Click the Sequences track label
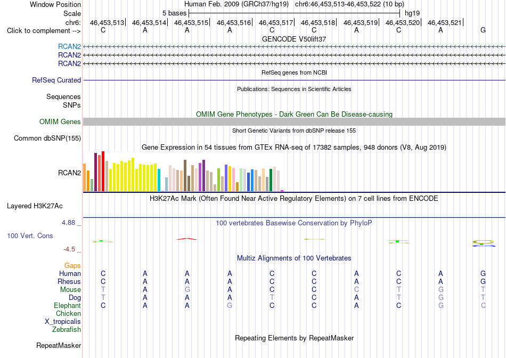Image resolution: width=506 pixels, height=358 pixels. 63,96
